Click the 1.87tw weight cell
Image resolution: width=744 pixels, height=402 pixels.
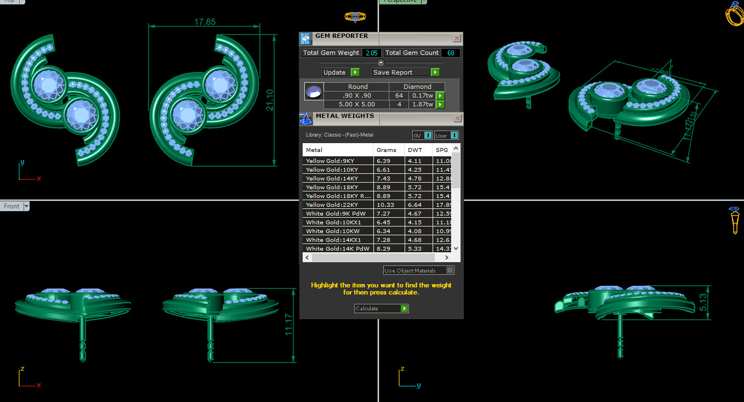tap(422, 105)
